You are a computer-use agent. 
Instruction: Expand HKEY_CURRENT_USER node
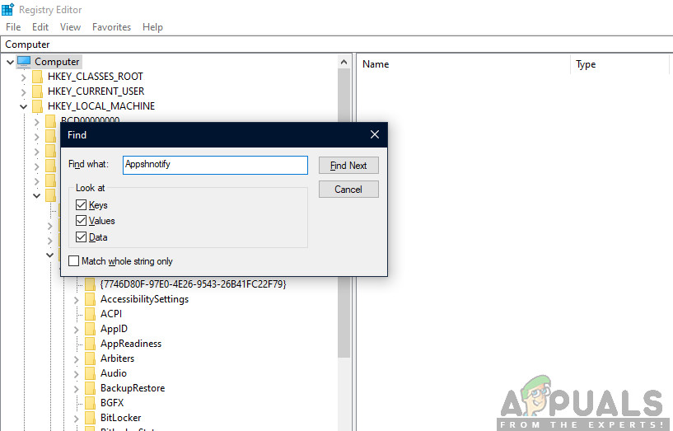pyautogui.click(x=24, y=91)
